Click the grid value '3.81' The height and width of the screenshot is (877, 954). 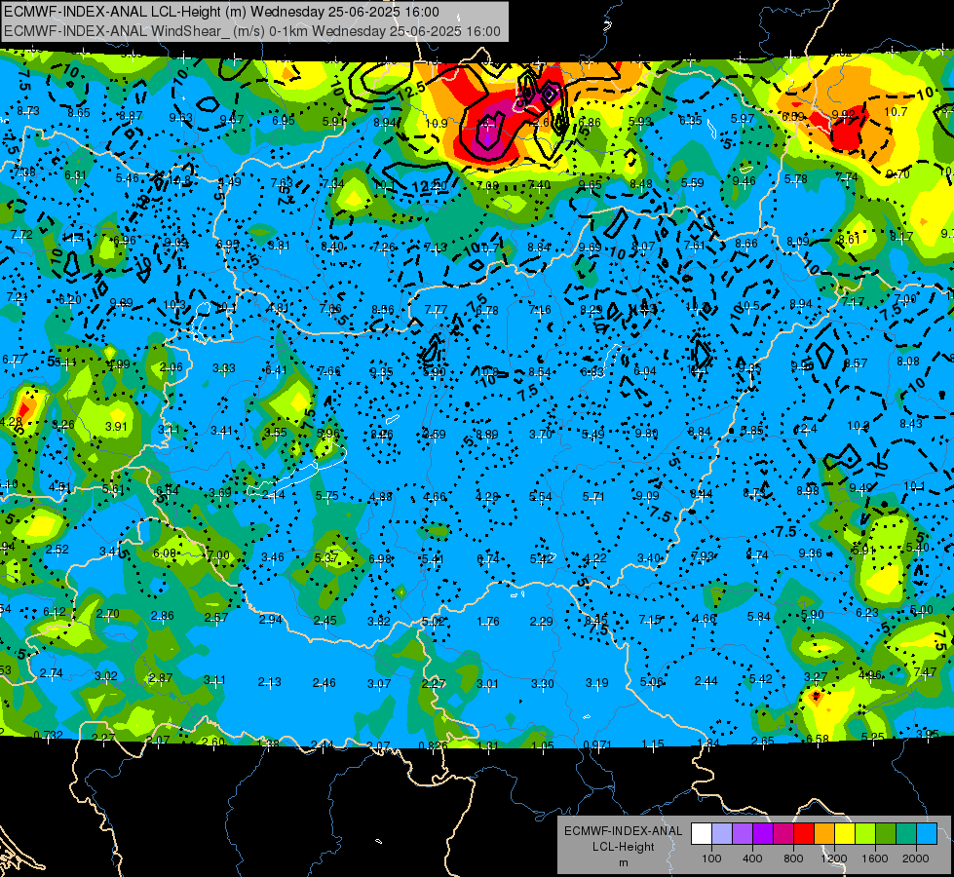pyautogui.click(x=280, y=246)
